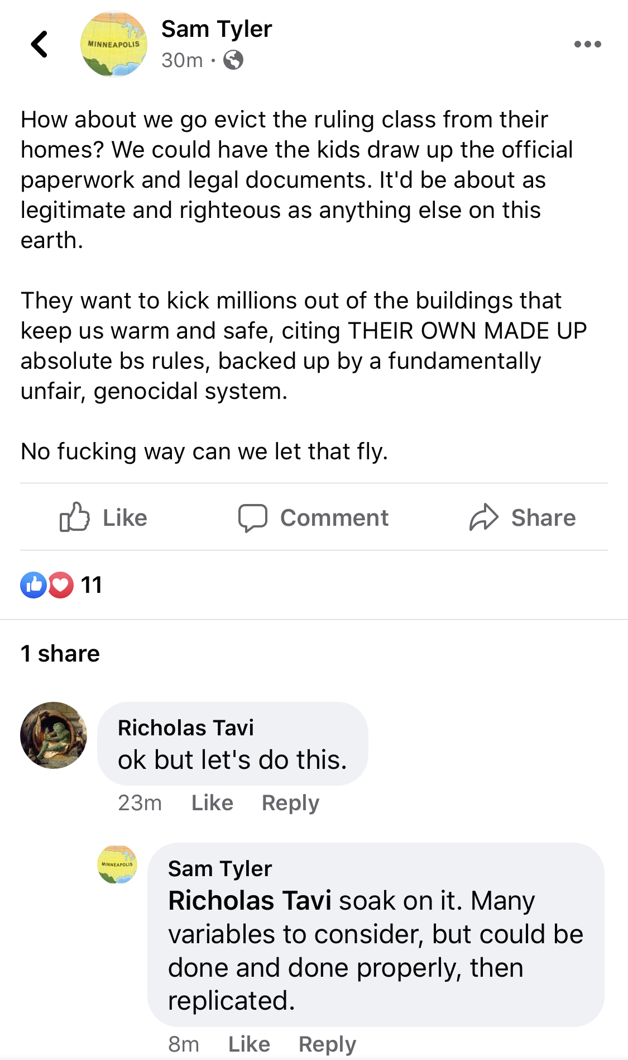Open Sam Tyler's small avatar in reply

click(x=117, y=864)
